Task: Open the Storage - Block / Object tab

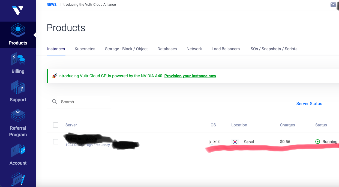Action: (126, 49)
